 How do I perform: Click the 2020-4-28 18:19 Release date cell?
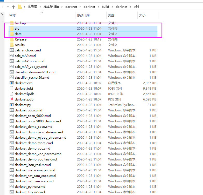pyautogui.click(x=89, y=39)
